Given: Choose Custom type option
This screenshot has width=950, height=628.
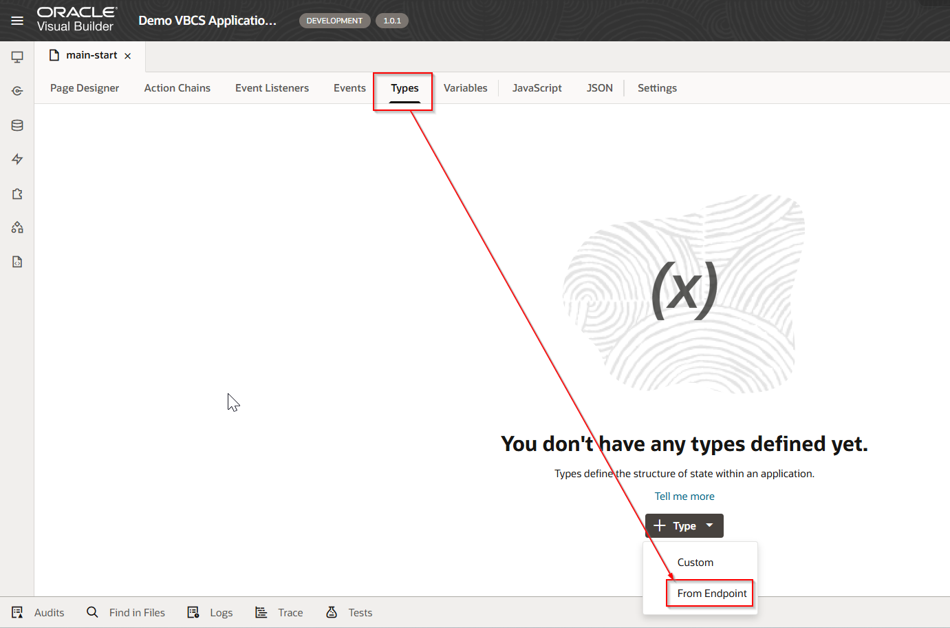Looking at the screenshot, I should click(695, 563).
